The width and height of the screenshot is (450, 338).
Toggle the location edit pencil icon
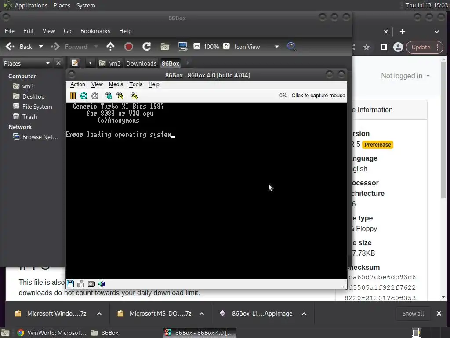tap(75, 63)
